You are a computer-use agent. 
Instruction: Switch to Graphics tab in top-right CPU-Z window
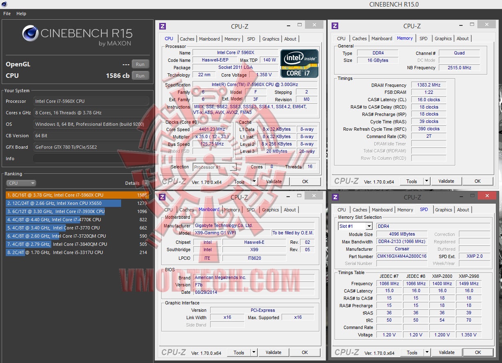(x=443, y=39)
